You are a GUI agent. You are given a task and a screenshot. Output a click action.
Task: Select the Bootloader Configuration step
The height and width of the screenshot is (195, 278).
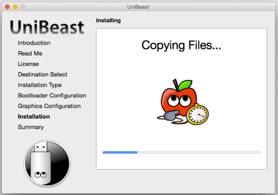[x=52, y=96]
